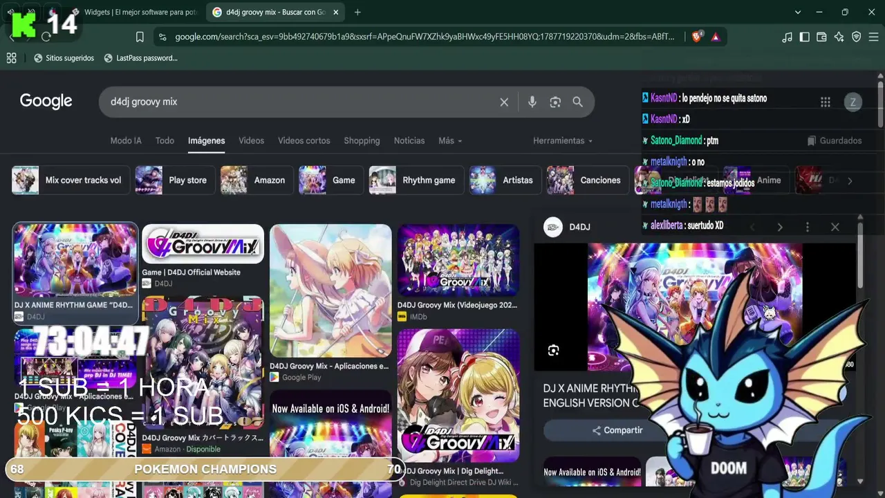Viewport: 885px width, 498px height.
Task: Apply the Canciones filter chip
Action: pyautogui.click(x=587, y=181)
